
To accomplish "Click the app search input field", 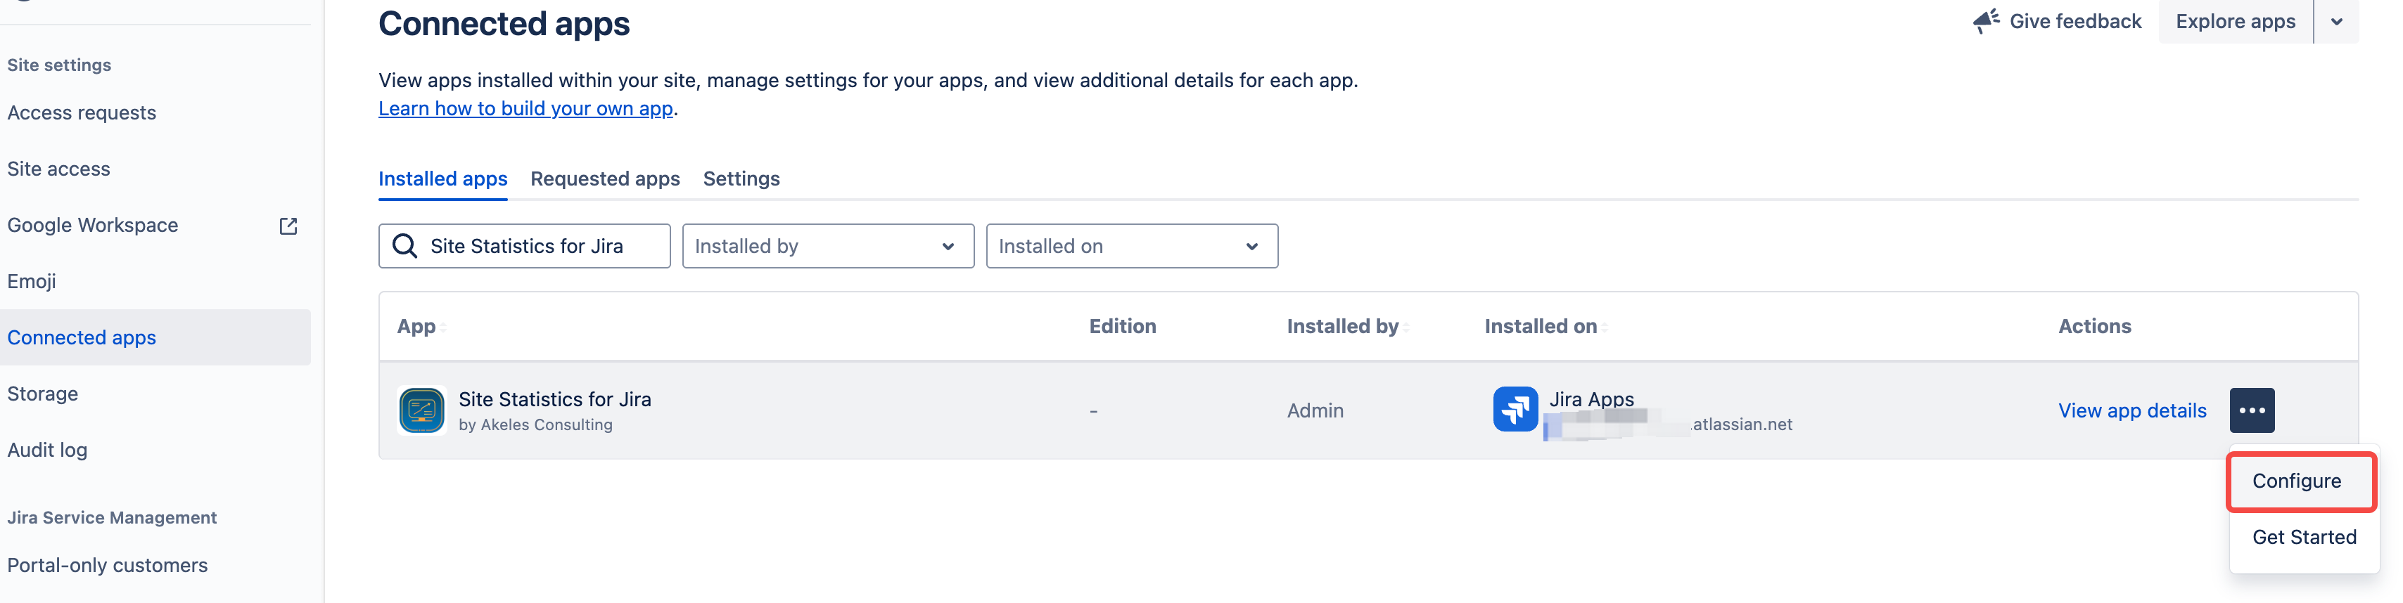I will [541, 246].
